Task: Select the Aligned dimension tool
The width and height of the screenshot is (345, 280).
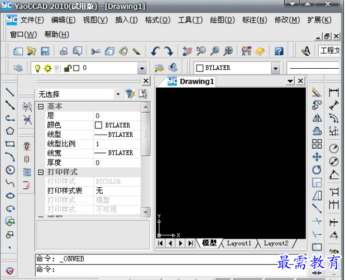Action: [334, 105]
